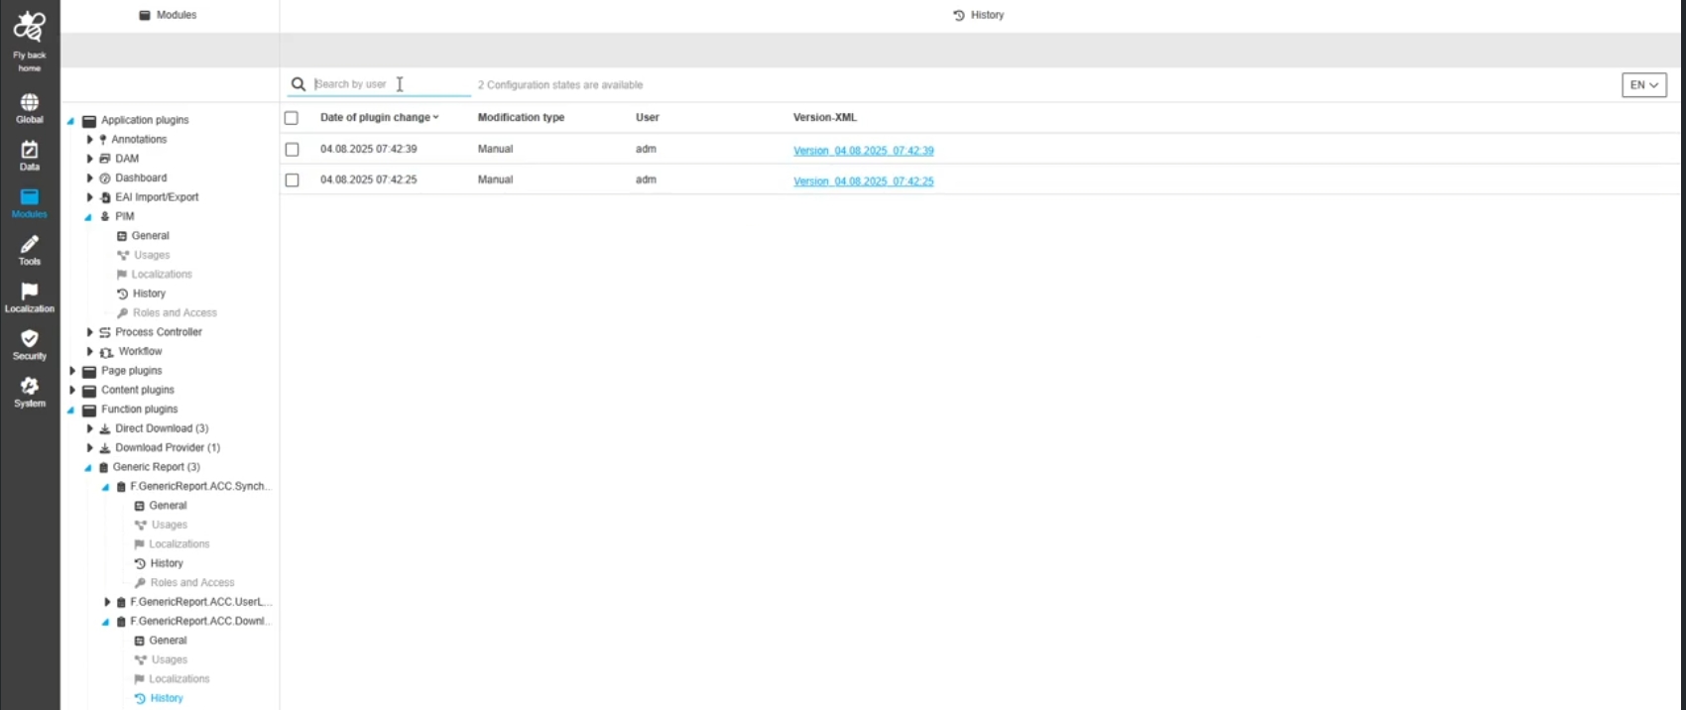1686x710 pixels.
Task: Collapse the Application plugins tree node
Action: click(x=70, y=121)
